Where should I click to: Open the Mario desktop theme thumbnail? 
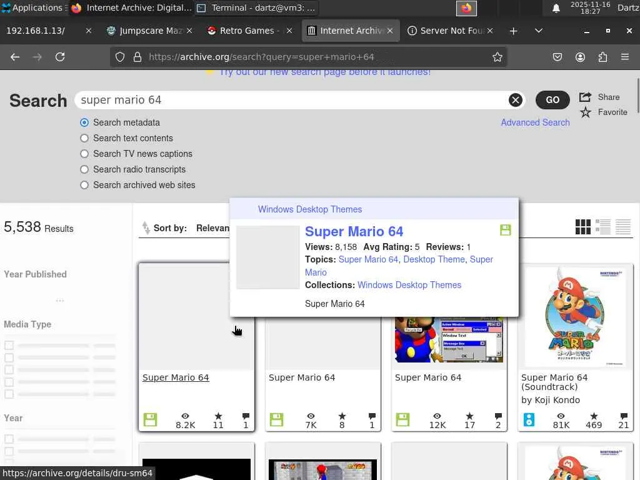[x=449, y=339]
